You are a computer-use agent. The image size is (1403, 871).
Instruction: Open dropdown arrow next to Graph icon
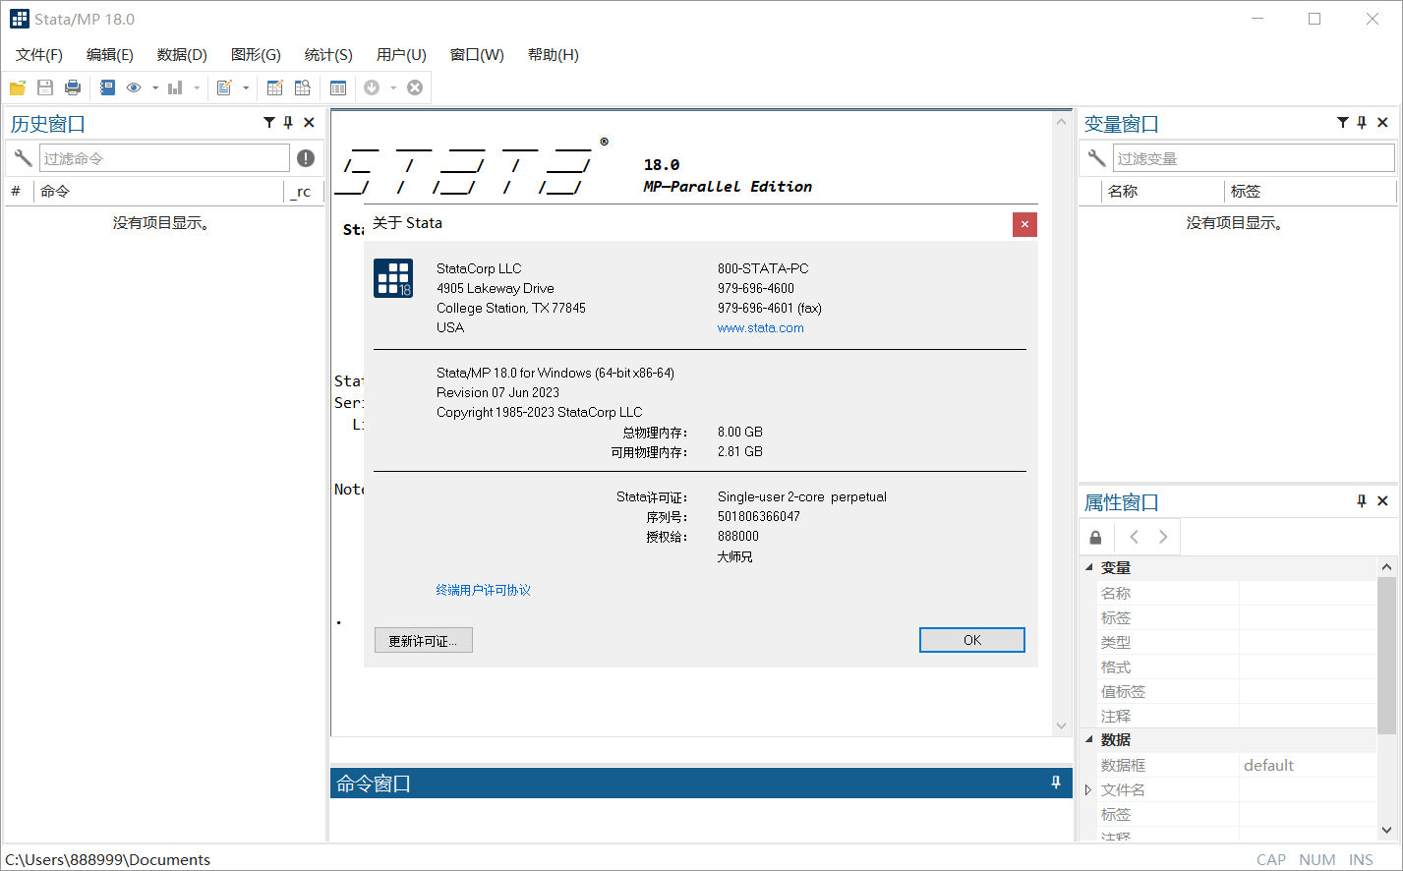[x=197, y=87]
